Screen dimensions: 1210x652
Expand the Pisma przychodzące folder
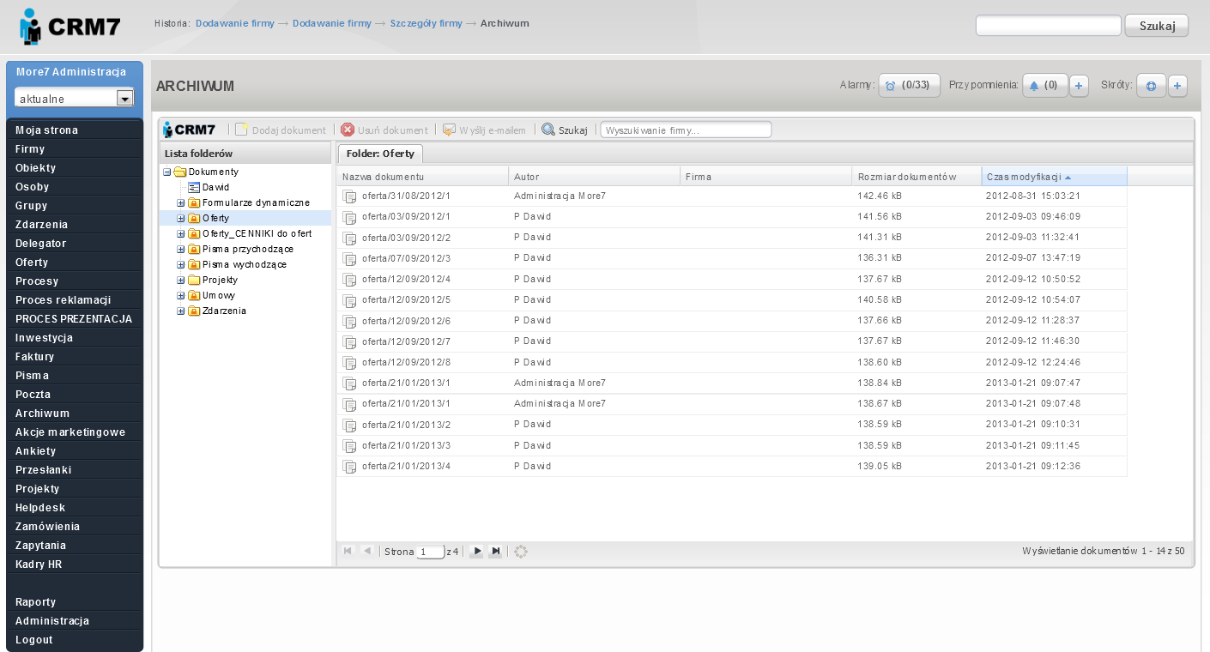(181, 249)
